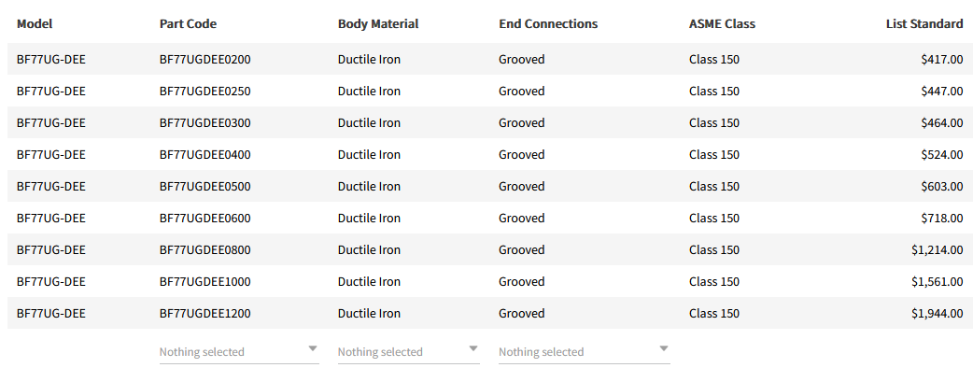The image size is (973, 382).
Task: Click part code BF77UGDEE0300 row
Action: (x=204, y=123)
